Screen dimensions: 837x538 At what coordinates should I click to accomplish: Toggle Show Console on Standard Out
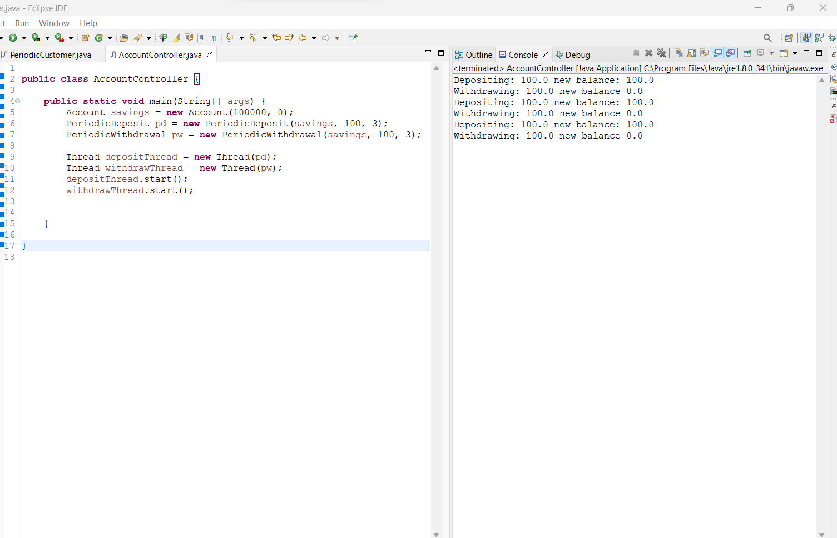pos(717,53)
